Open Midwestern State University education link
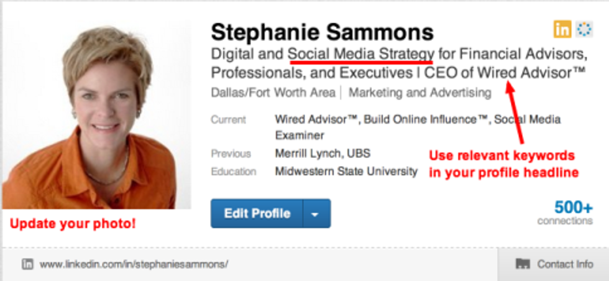This screenshot has width=609, height=281. pos(346,171)
